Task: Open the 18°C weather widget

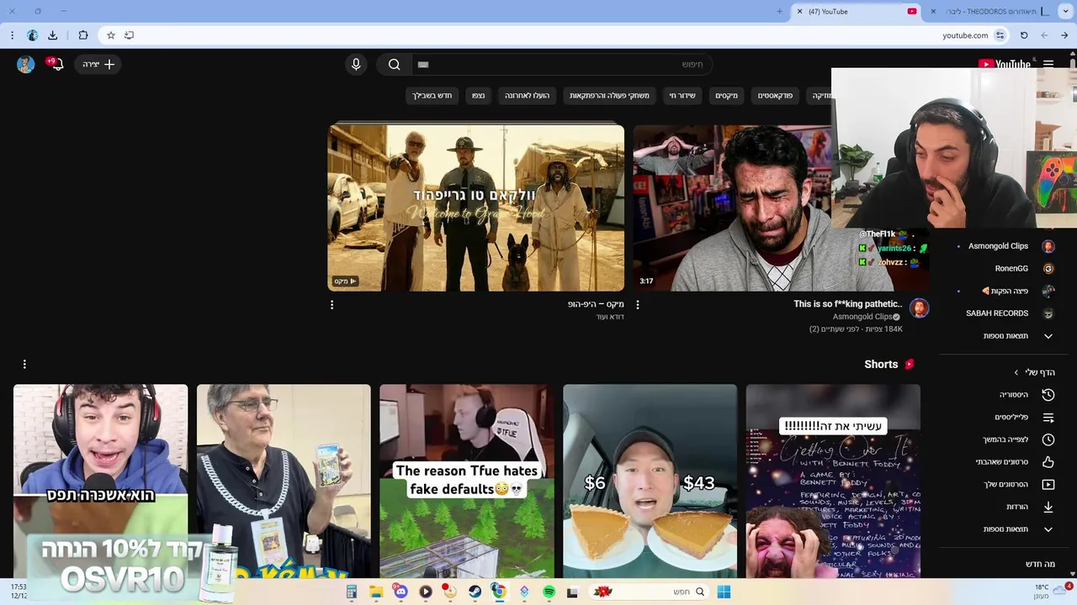Action: [1052, 592]
